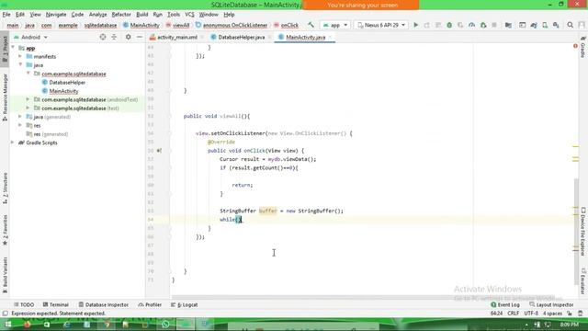Open the Structure sidebar tab
This screenshot has height=331, width=588.
coord(5,188)
